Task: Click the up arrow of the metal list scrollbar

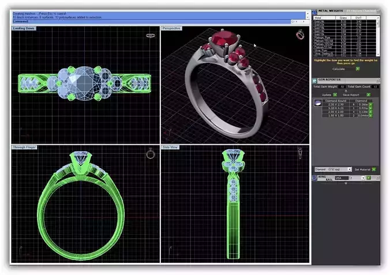Action: (378, 18)
